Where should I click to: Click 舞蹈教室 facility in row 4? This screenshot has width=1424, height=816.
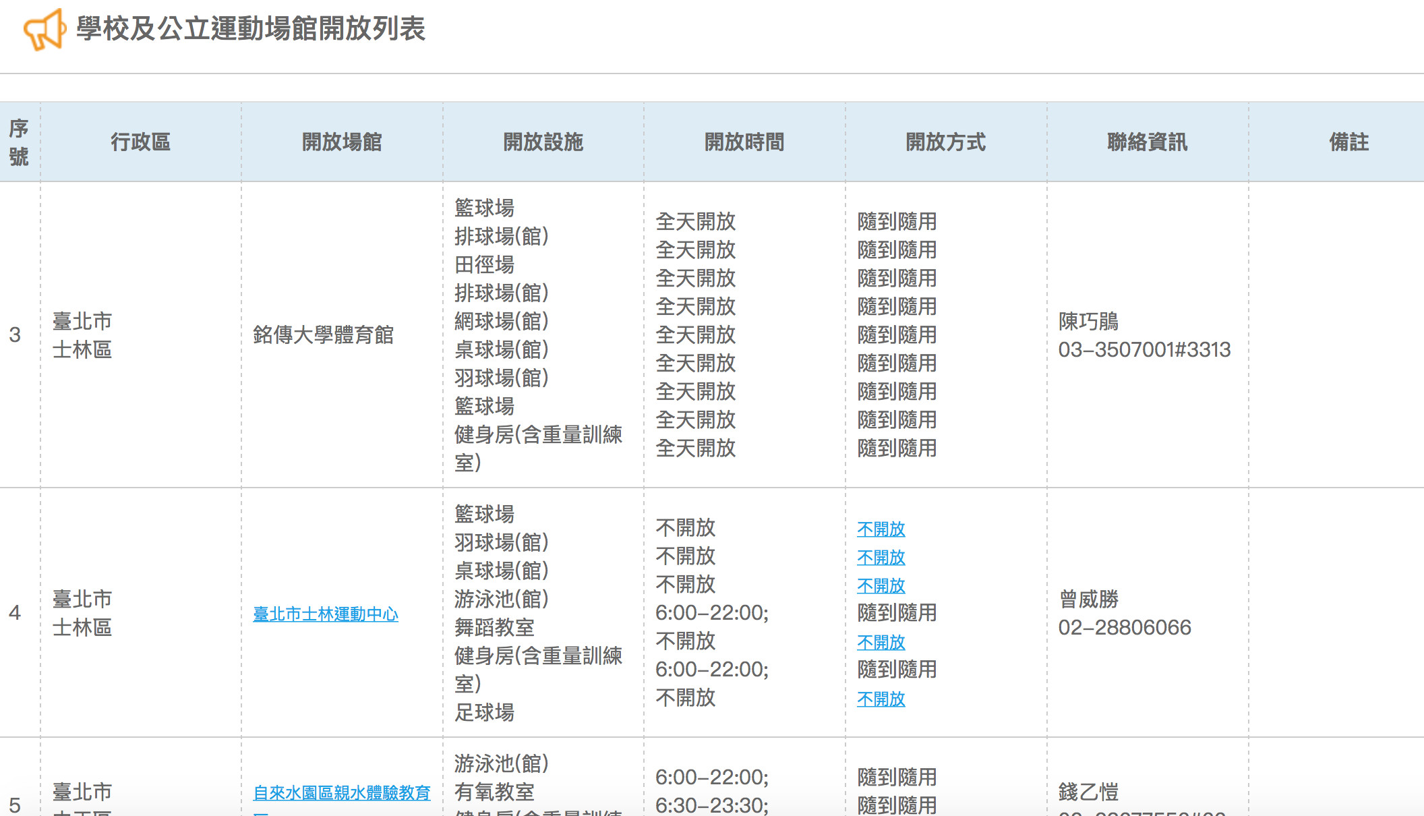[494, 627]
